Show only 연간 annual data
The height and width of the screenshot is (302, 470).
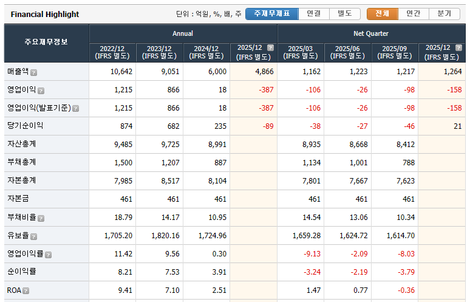coord(413,14)
